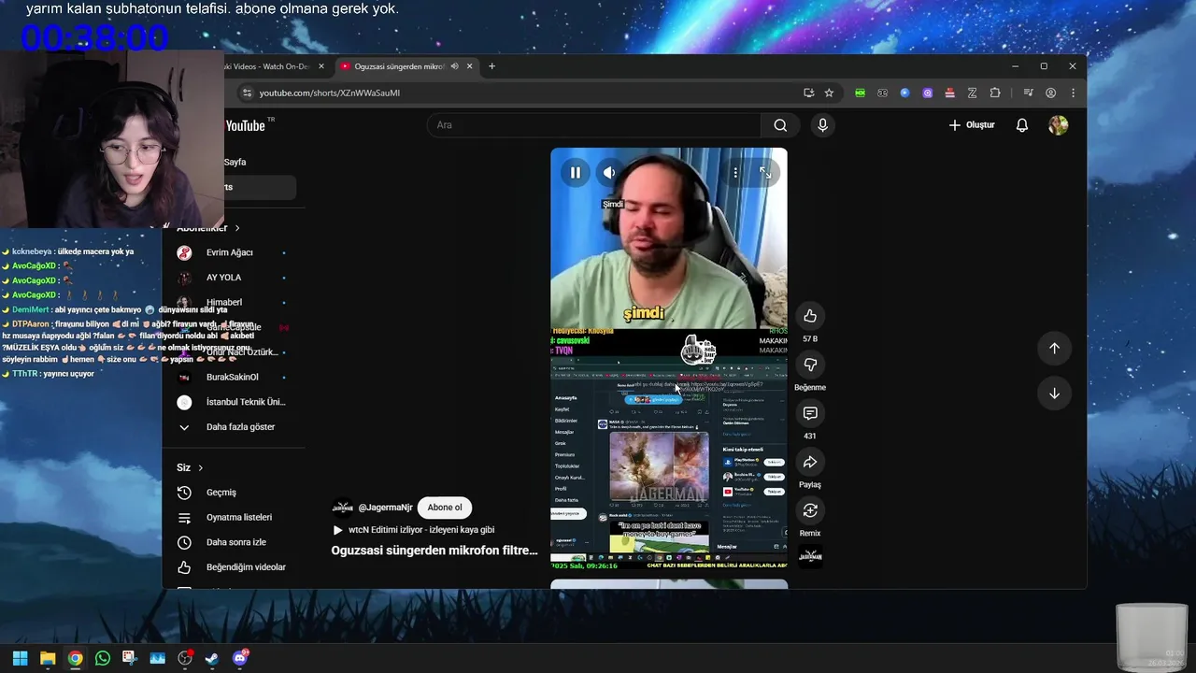Screen dimensions: 1196x673
Task: Dislike the Short (Beğenme)
Action: [x=810, y=365]
